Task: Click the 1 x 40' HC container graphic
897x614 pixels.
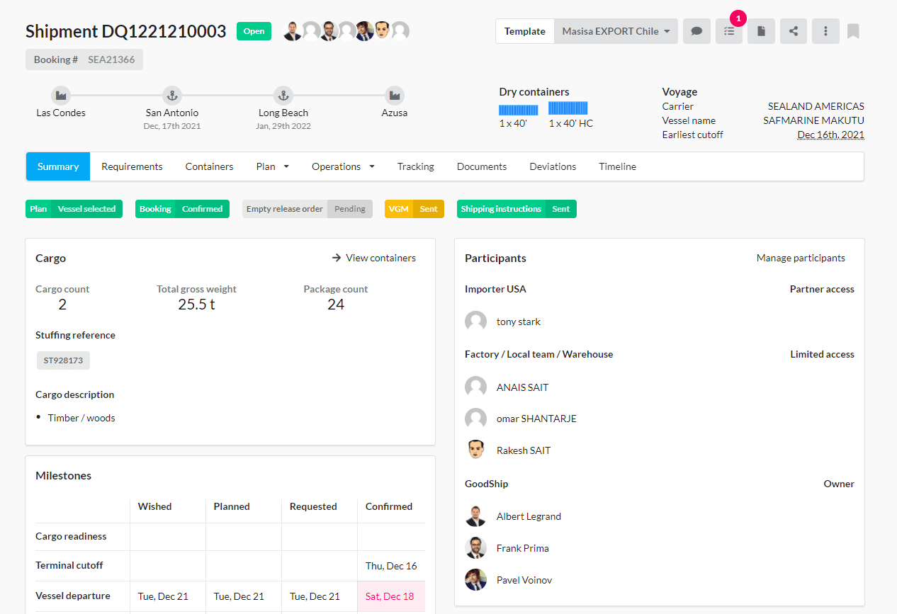Action: click(568, 108)
